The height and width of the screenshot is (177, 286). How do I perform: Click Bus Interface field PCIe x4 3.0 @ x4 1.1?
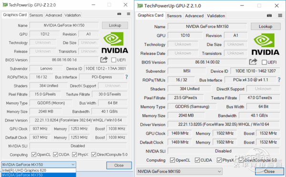[251, 80]
